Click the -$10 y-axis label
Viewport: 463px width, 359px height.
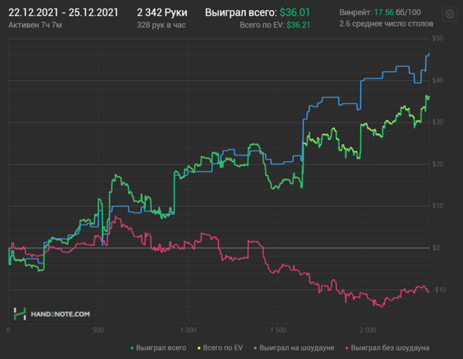coord(439,290)
